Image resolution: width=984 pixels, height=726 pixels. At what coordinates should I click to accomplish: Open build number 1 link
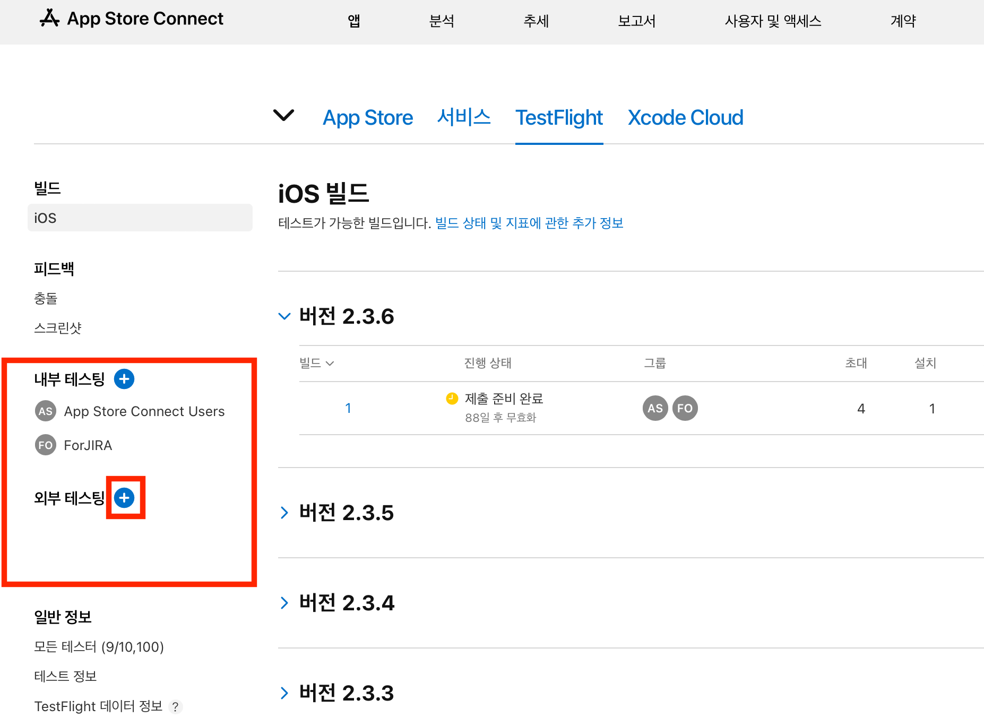click(x=348, y=408)
